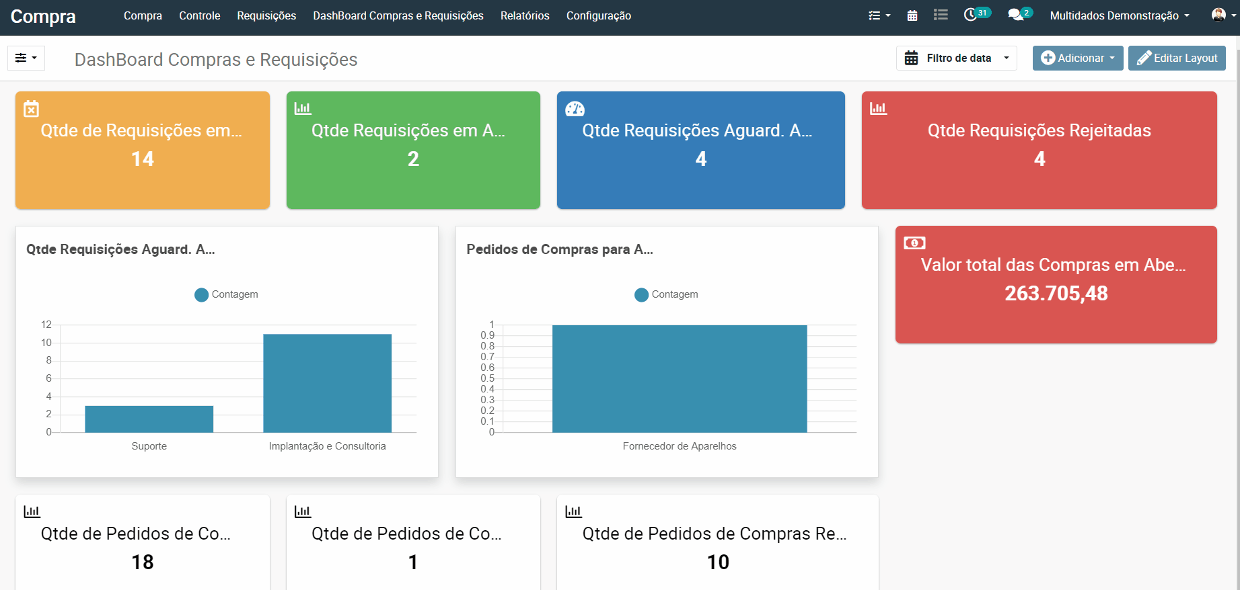Open the Configuração menu

tap(598, 15)
